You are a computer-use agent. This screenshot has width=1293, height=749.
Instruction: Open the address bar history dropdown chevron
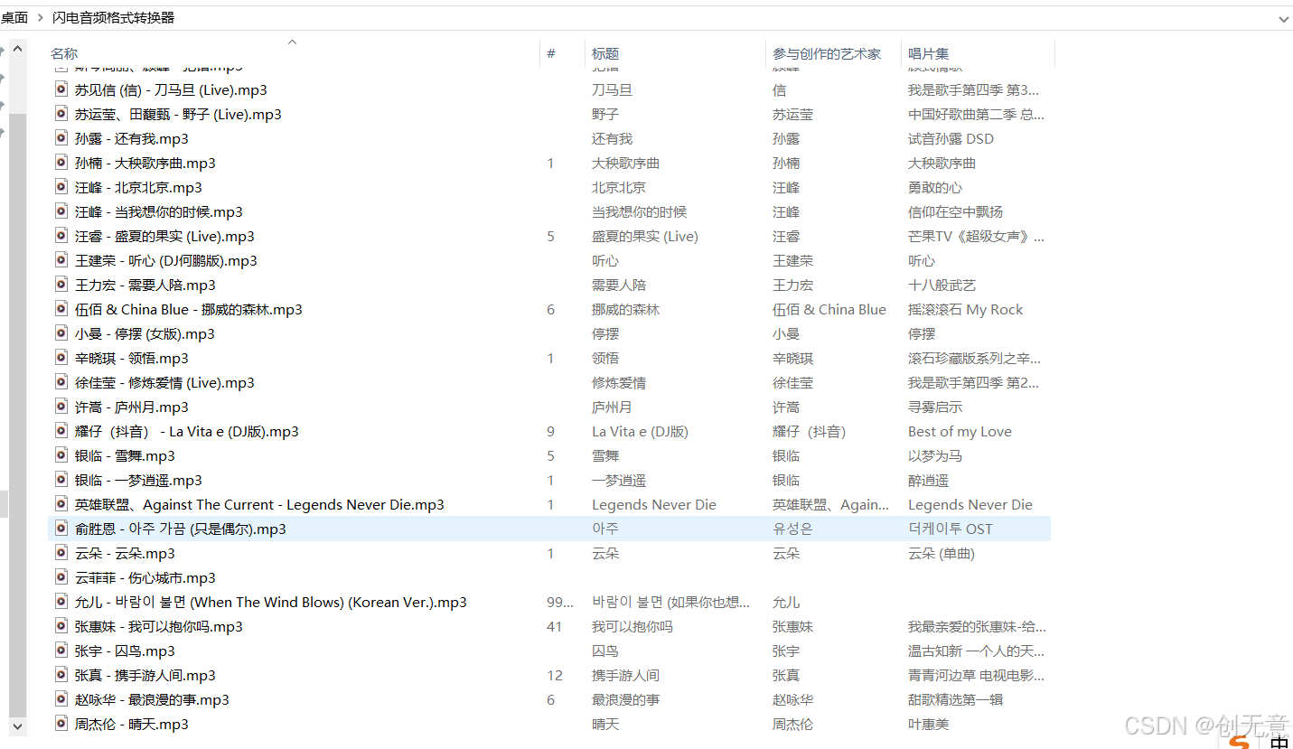pyautogui.click(x=1284, y=18)
